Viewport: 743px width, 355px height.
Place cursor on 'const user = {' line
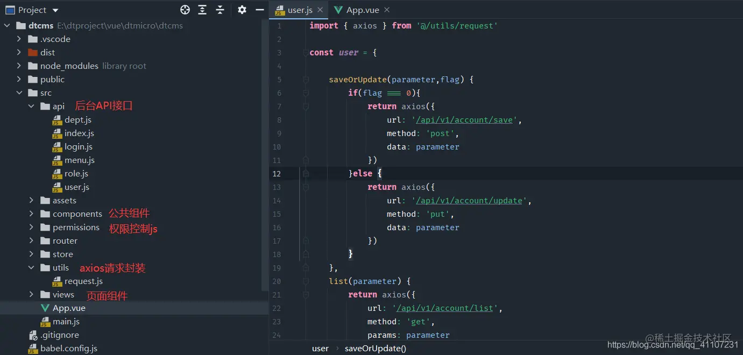[x=343, y=52]
